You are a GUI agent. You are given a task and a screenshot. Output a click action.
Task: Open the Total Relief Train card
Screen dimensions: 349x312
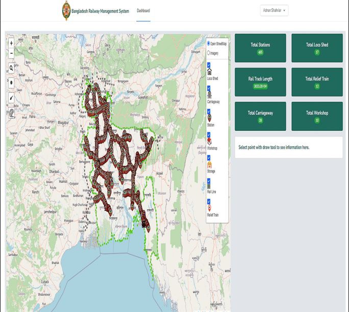[x=317, y=82]
